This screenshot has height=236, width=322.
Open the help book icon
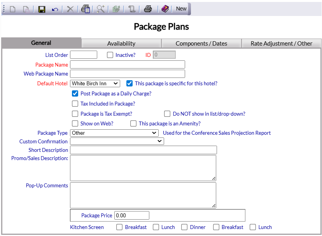(x=165, y=9)
